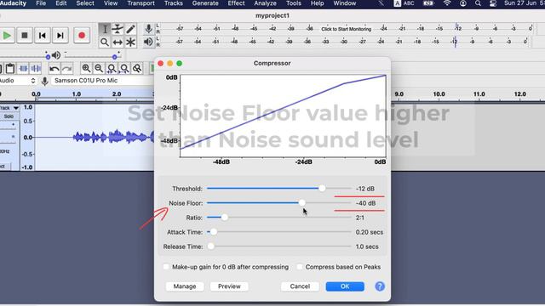
Task: Click the Paste clipboard icon
Action: [10, 68]
